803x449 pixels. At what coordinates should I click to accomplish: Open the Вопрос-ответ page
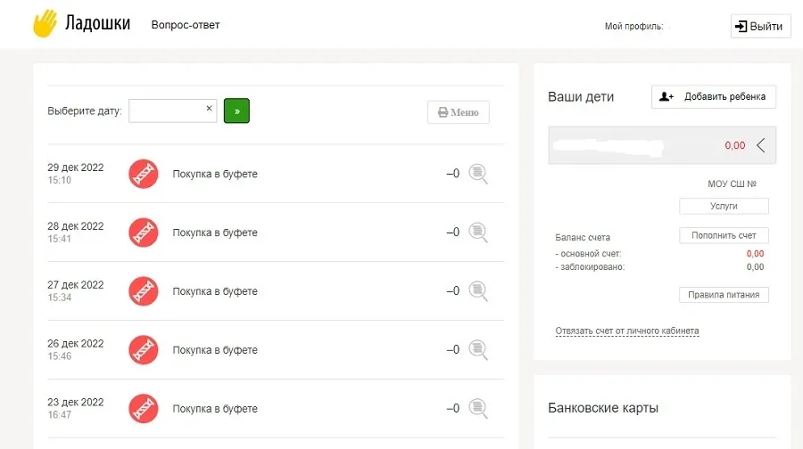tap(186, 25)
